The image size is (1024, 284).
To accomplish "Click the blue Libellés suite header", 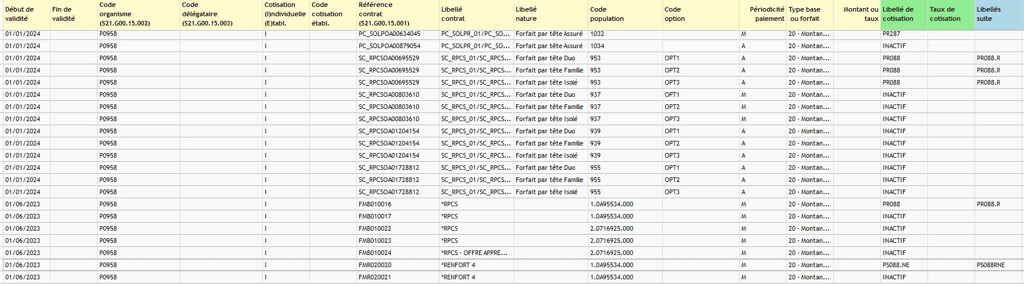I will [x=999, y=14].
